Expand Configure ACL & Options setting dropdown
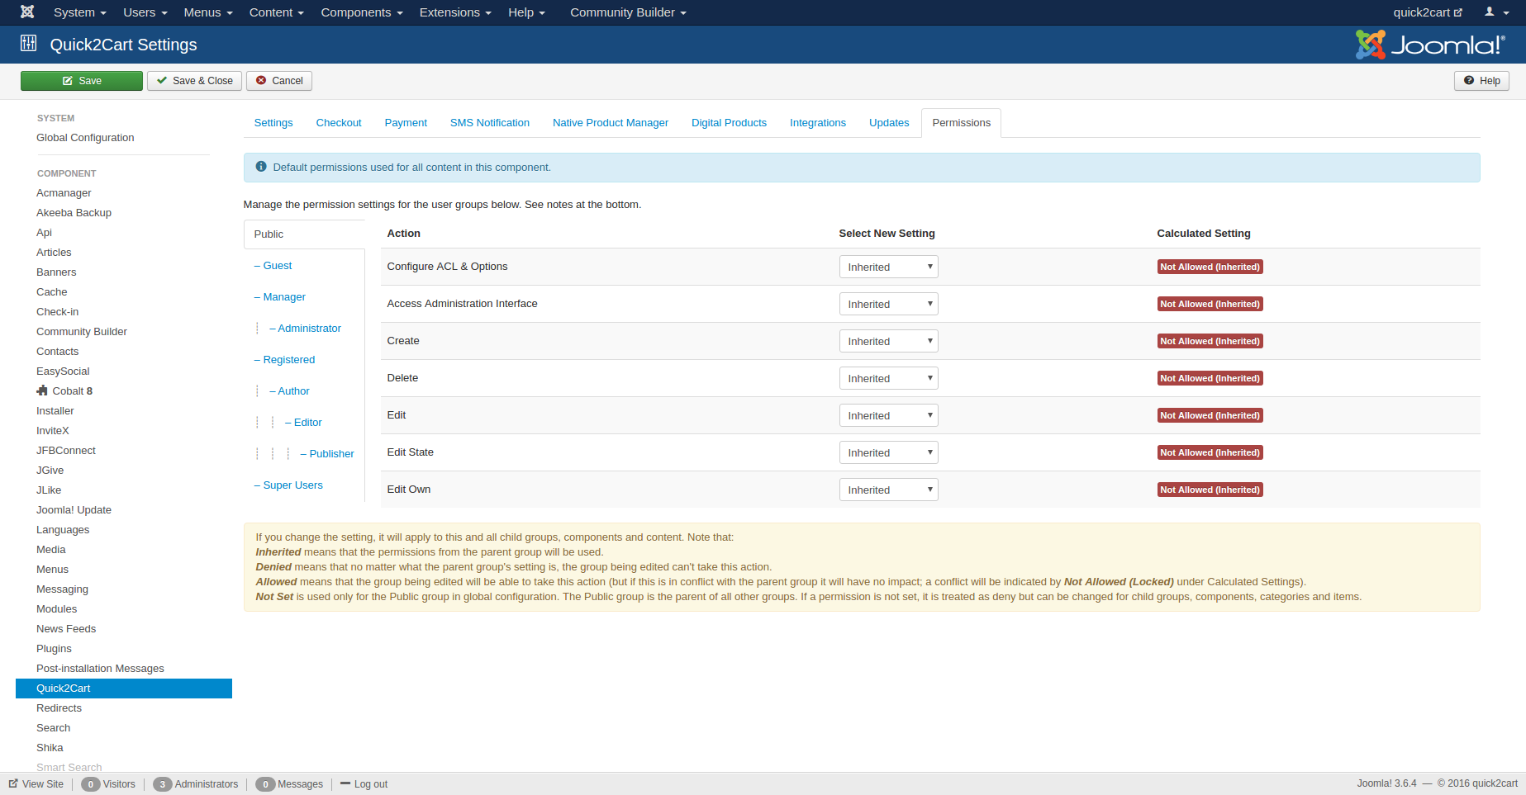This screenshot has width=1526, height=795. [x=888, y=267]
